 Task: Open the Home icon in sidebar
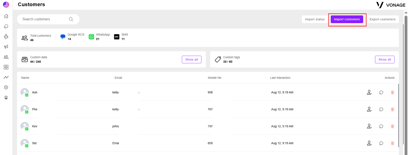tap(6, 16)
